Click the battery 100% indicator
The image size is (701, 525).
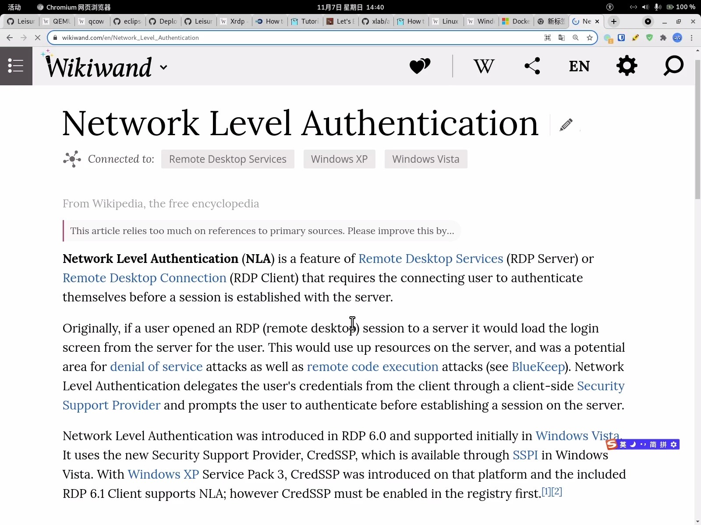coord(681,7)
